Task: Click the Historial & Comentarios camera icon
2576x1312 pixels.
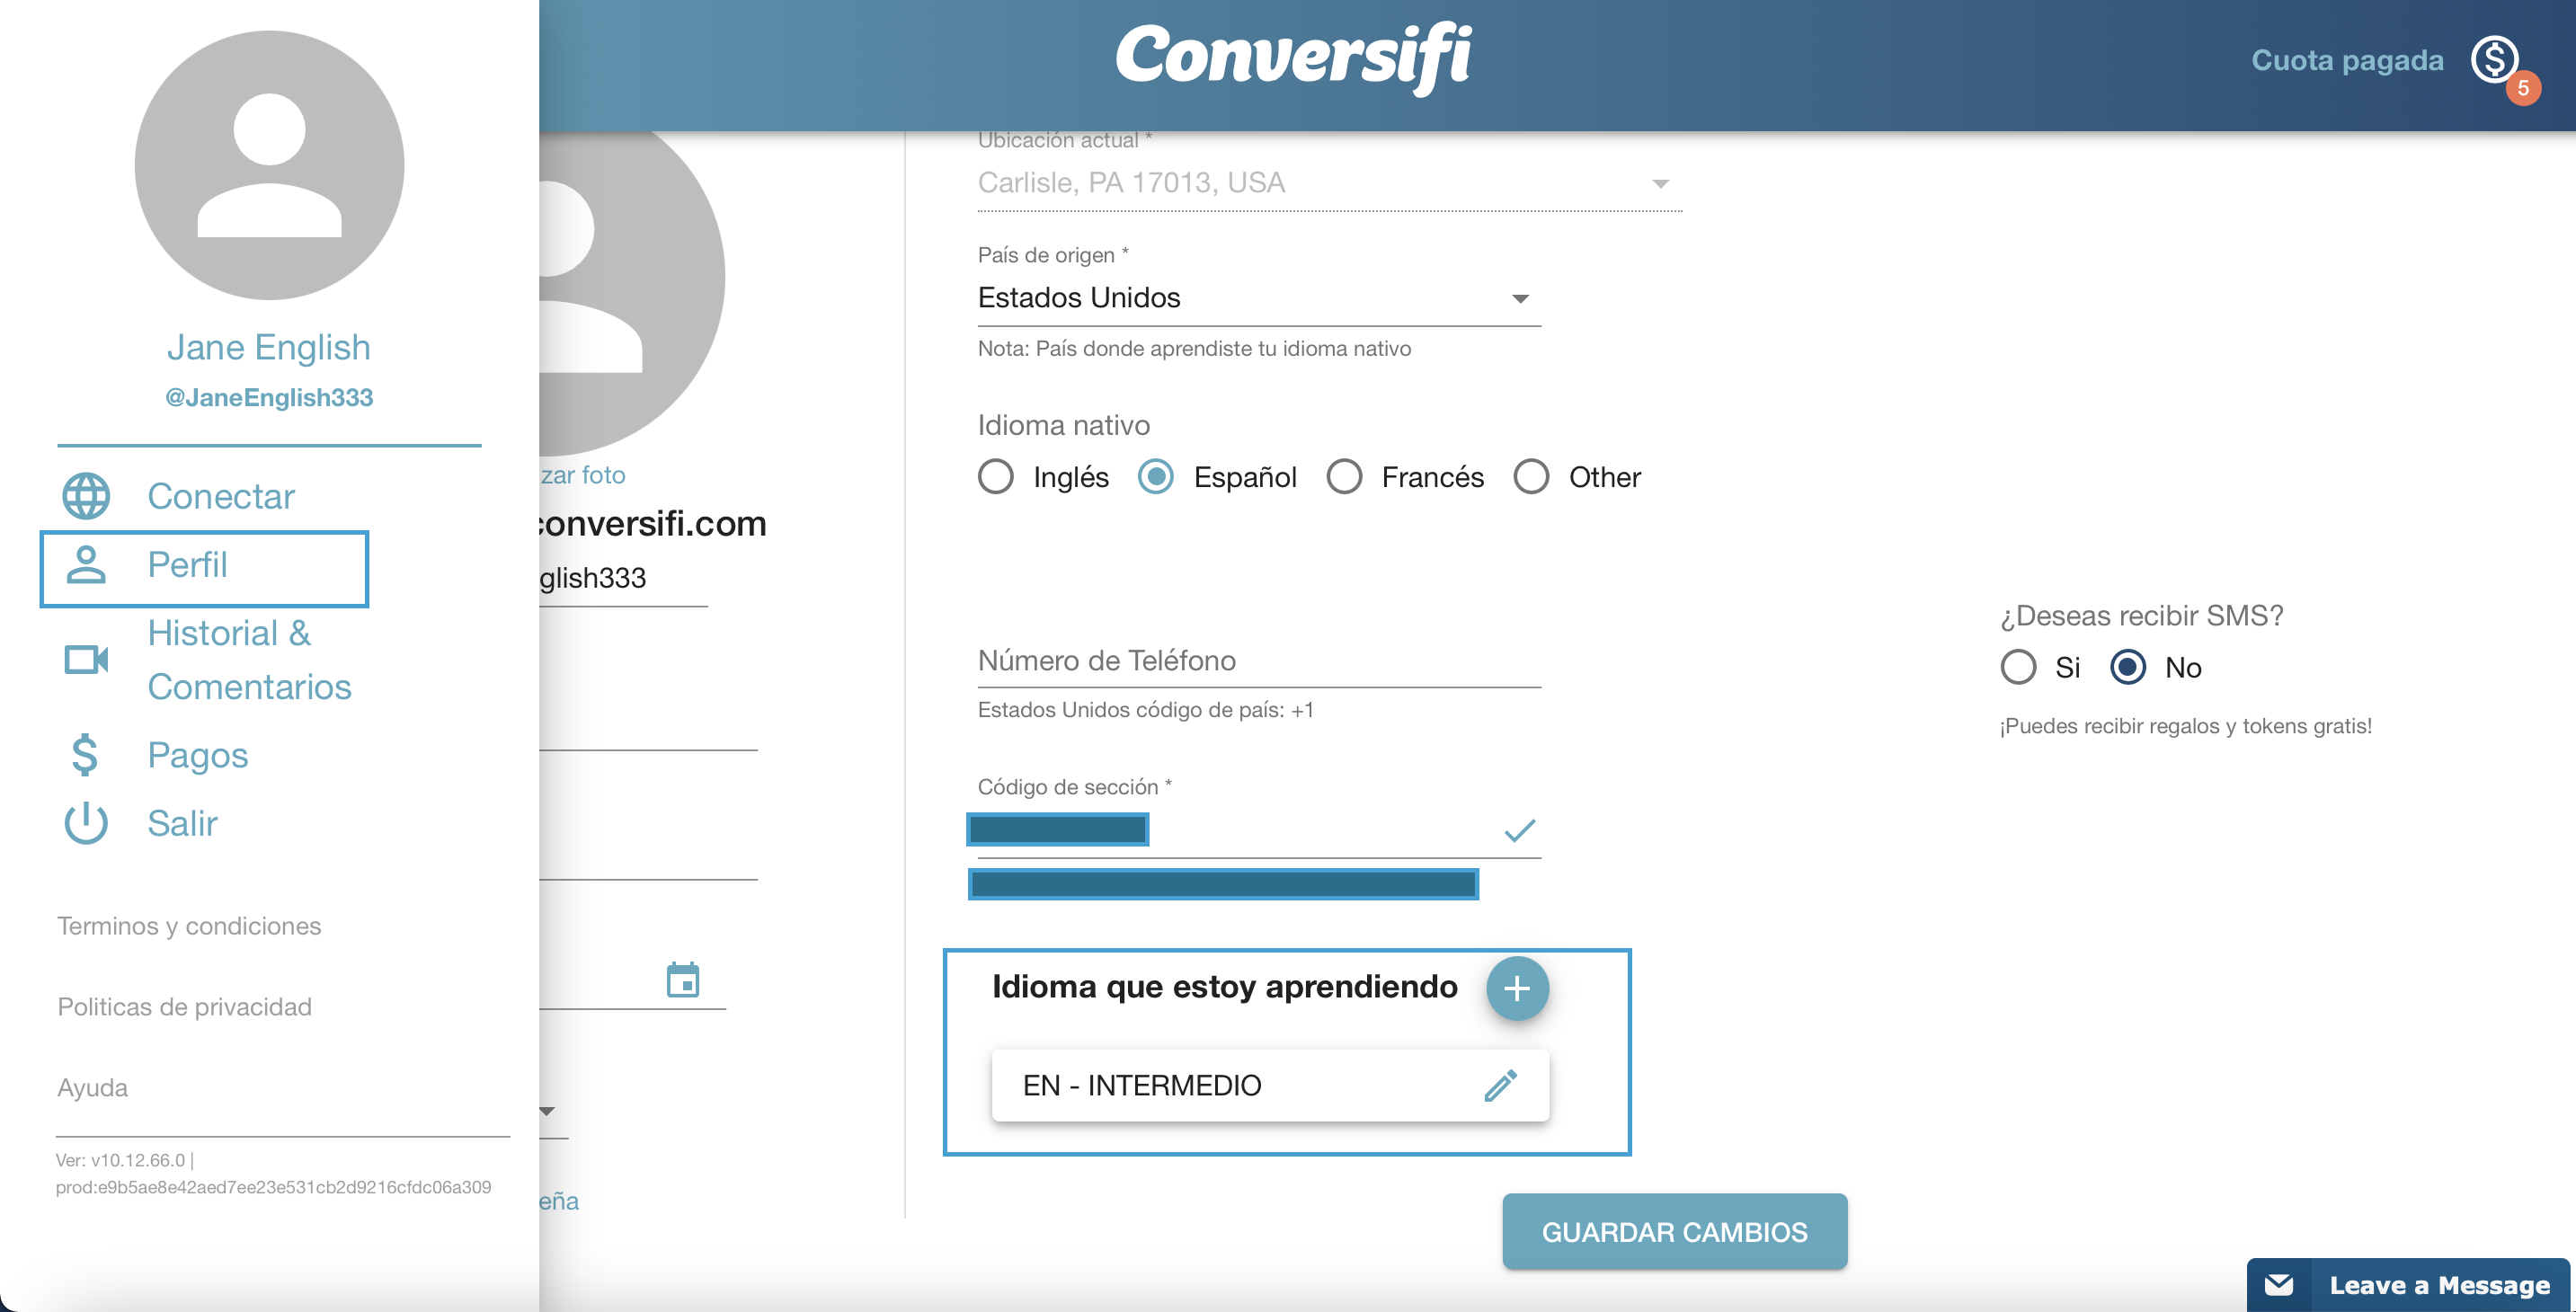Action: pyautogui.click(x=87, y=659)
